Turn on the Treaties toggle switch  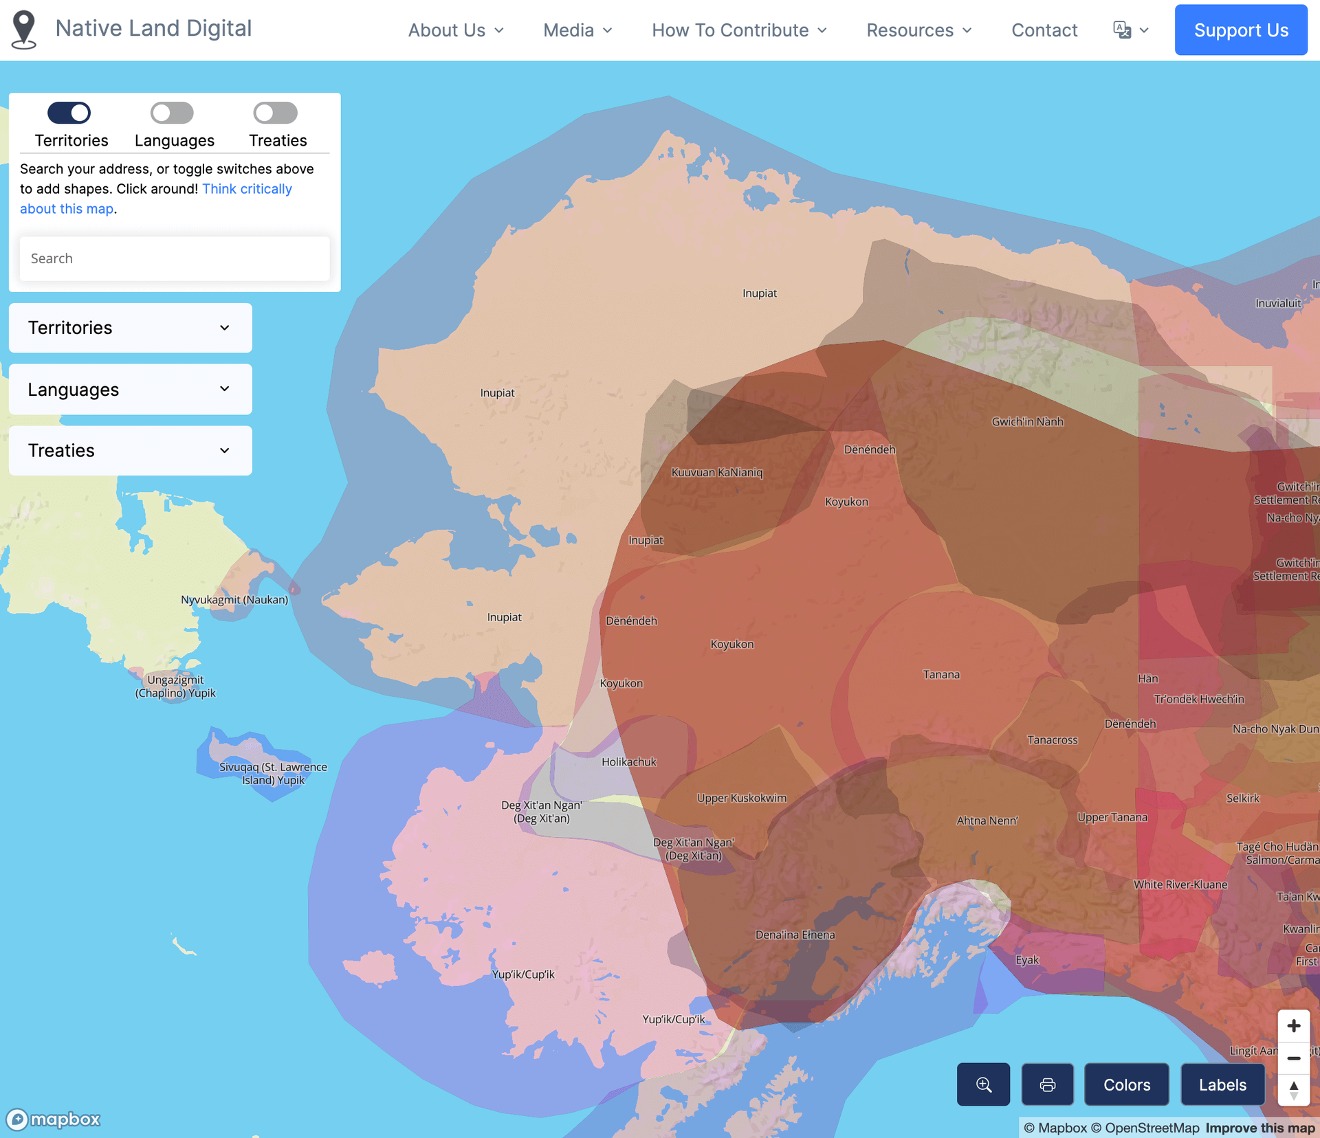275,113
